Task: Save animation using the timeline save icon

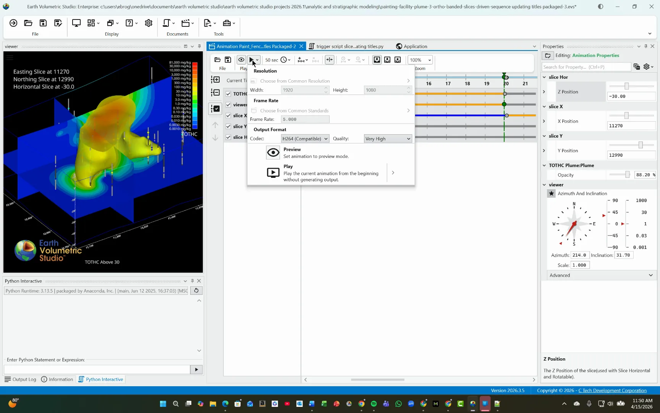Action: (x=228, y=60)
